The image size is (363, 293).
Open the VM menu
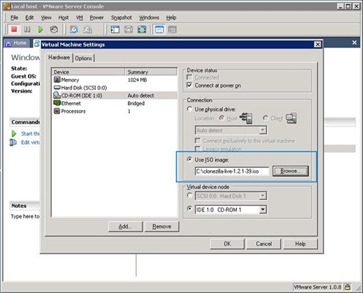[x=79, y=18]
